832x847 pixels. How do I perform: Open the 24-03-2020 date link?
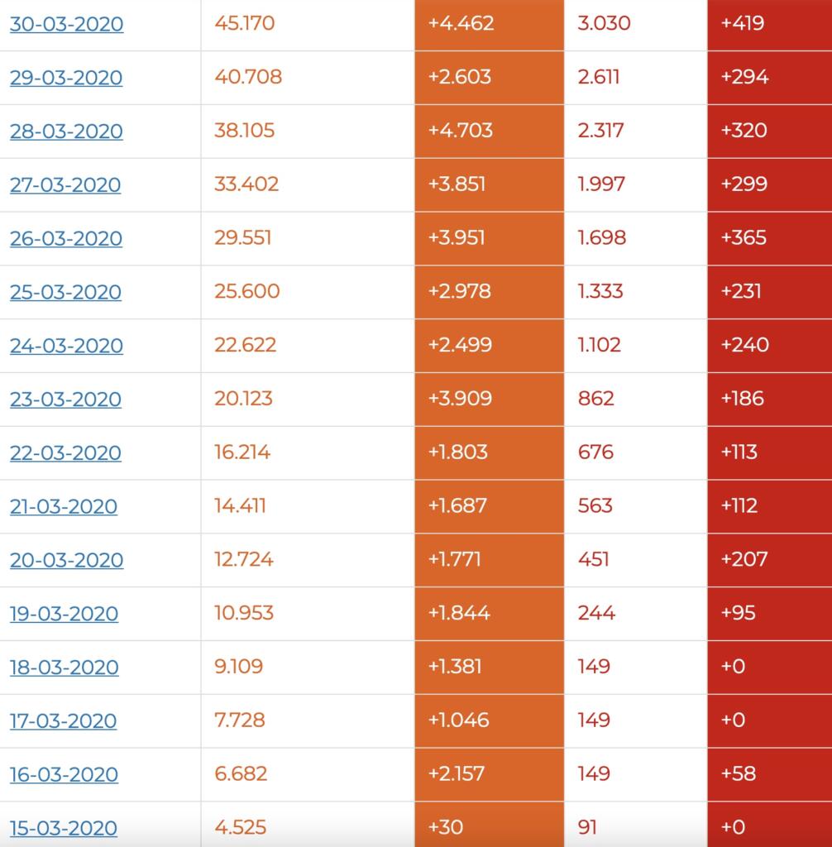66,346
